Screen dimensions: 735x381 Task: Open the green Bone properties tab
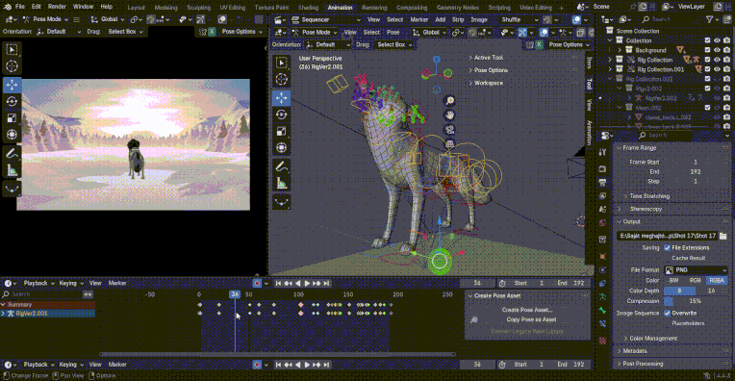(x=603, y=311)
